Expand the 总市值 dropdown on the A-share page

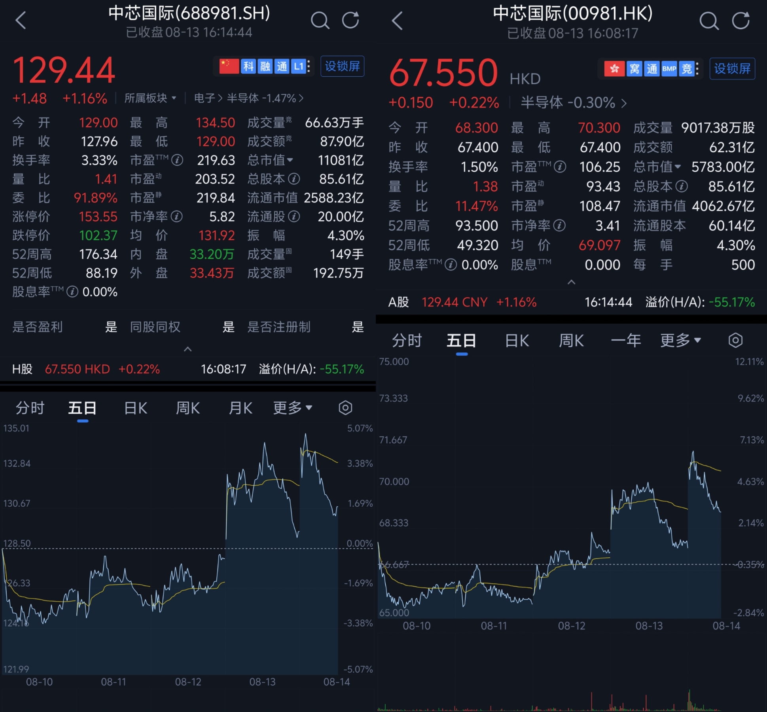(x=270, y=160)
